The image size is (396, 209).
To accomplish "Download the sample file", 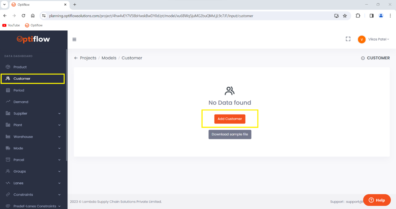I will 229,134.
